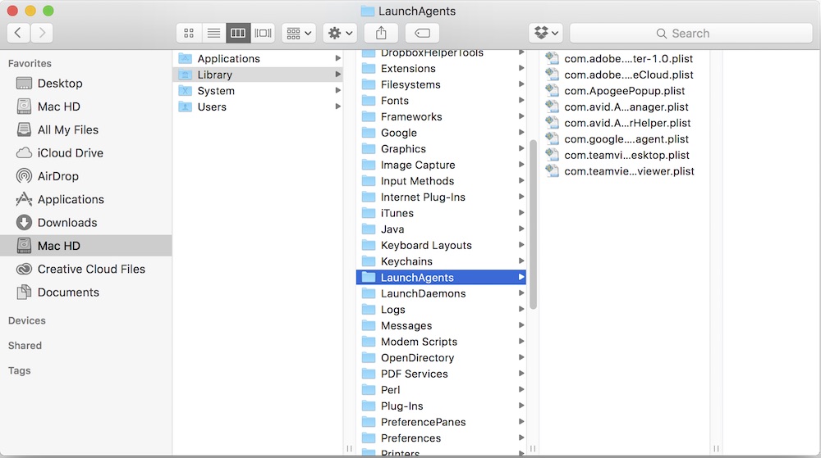Image resolution: width=821 pixels, height=458 pixels.
Task: Open the Graphics folder
Action: tap(442, 149)
